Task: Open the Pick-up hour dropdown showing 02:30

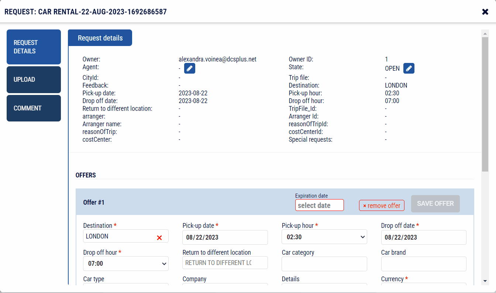Action: [x=324, y=237]
